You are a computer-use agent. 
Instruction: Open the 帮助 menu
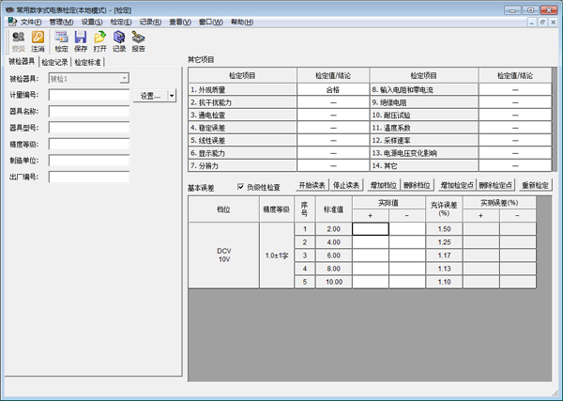click(x=241, y=21)
